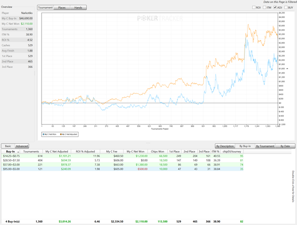The width and height of the screenshot is (297, 225).
Task: Click the Avg Finish overview row
Action: [x=17, y=51]
